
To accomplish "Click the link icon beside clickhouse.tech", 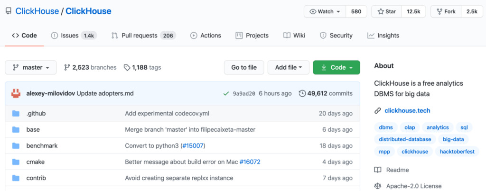I will (378, 111).
